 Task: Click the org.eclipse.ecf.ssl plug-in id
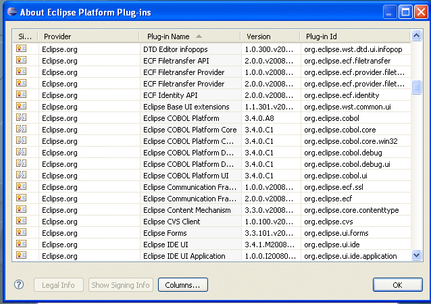(x=334, y=187)
